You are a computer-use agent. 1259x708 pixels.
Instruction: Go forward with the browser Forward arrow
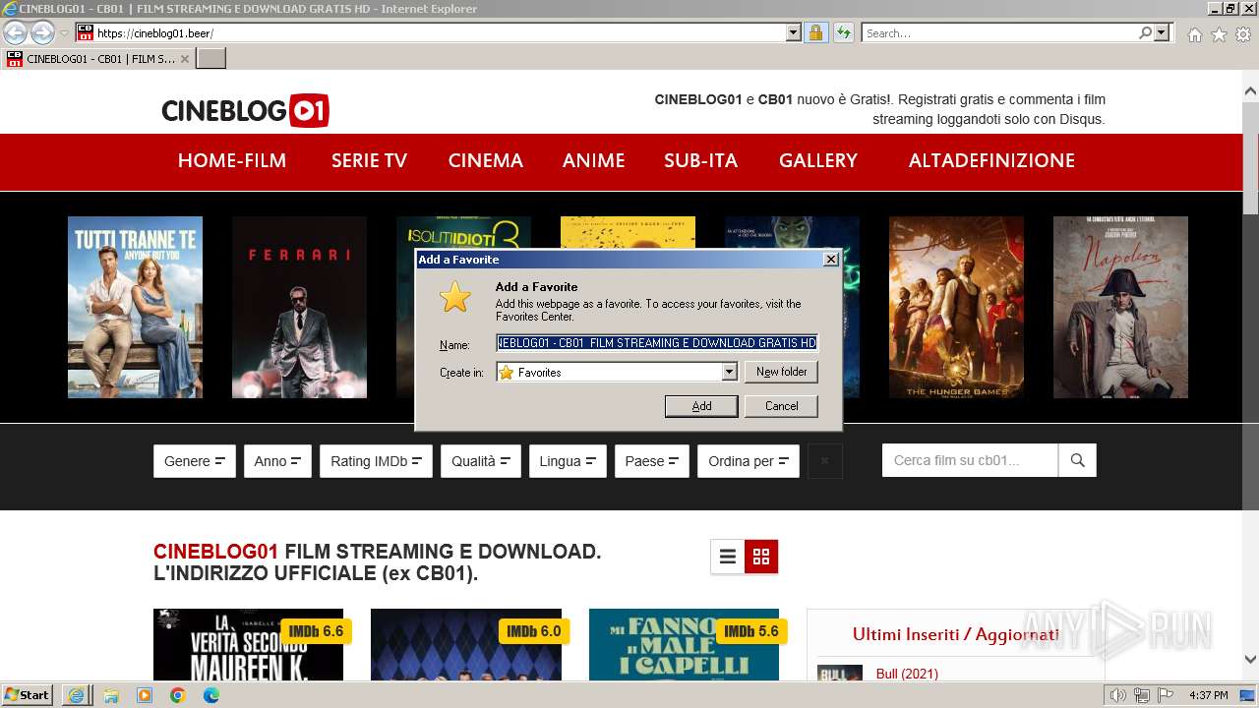42,33
